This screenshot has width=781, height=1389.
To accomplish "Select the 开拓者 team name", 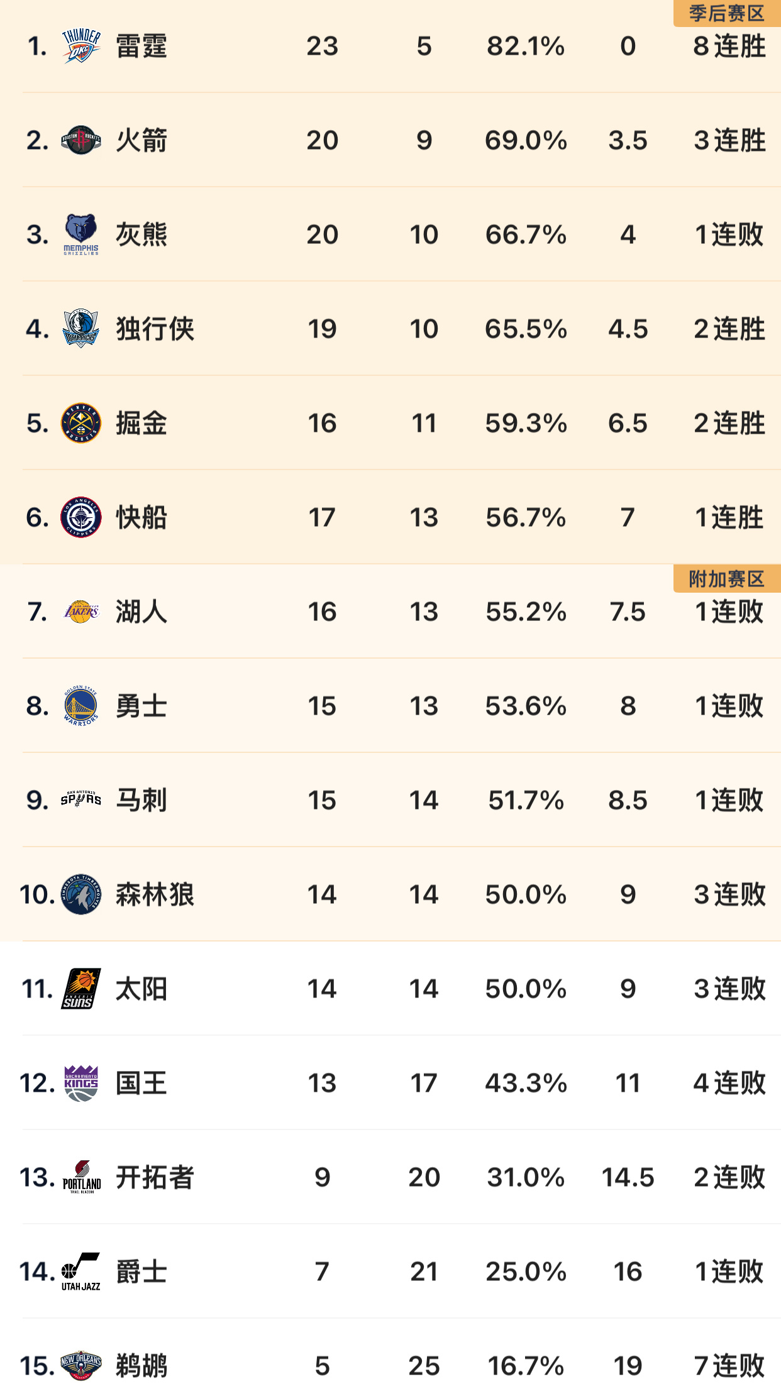I will click(x=155, y=1177).
